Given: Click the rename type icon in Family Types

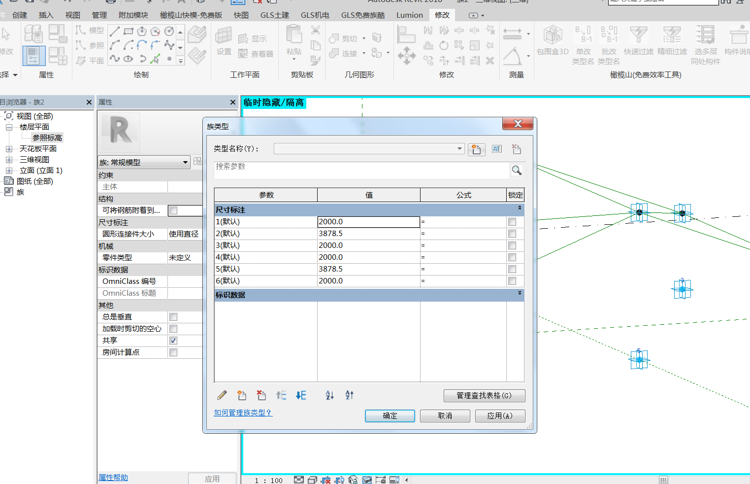Looking at the screenshot, I should click(x=497, y=149).
